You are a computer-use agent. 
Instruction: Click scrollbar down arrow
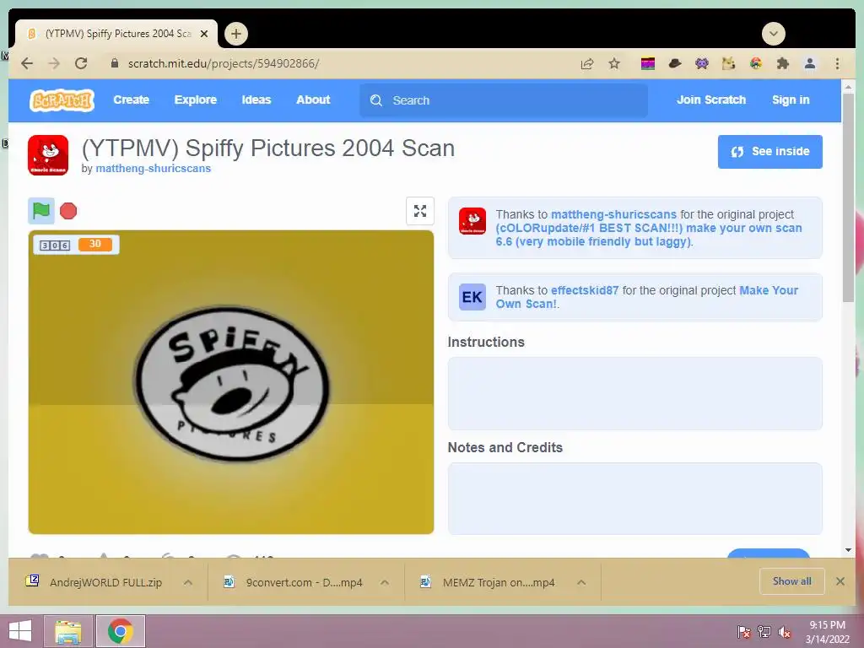[x=848, y=550]
